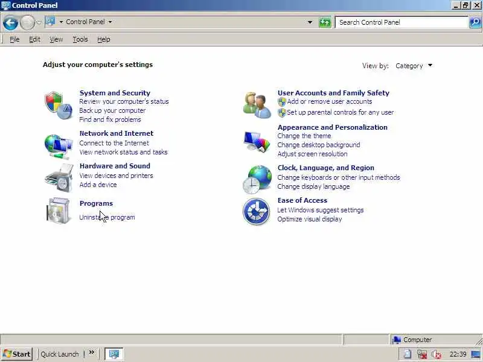Open the Hardware and Sound printer icon
The width and height of the screenshot is (483, 362).
pos(59,179)
